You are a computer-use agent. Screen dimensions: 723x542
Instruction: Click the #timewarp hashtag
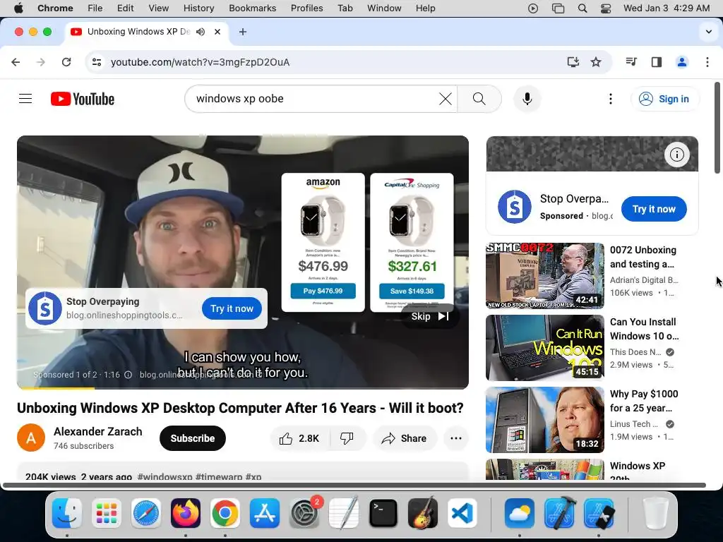[x=219, y=476]
